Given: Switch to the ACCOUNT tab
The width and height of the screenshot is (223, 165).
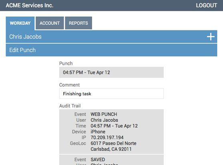Looking at the screenshot, I should point(50,23).
